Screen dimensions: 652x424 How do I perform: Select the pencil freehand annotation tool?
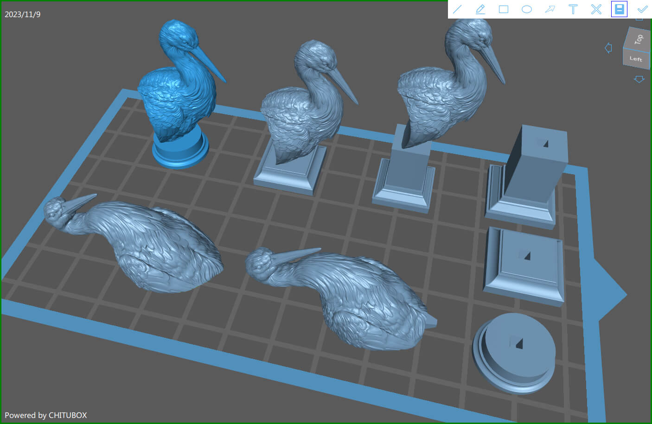[480, 9]
